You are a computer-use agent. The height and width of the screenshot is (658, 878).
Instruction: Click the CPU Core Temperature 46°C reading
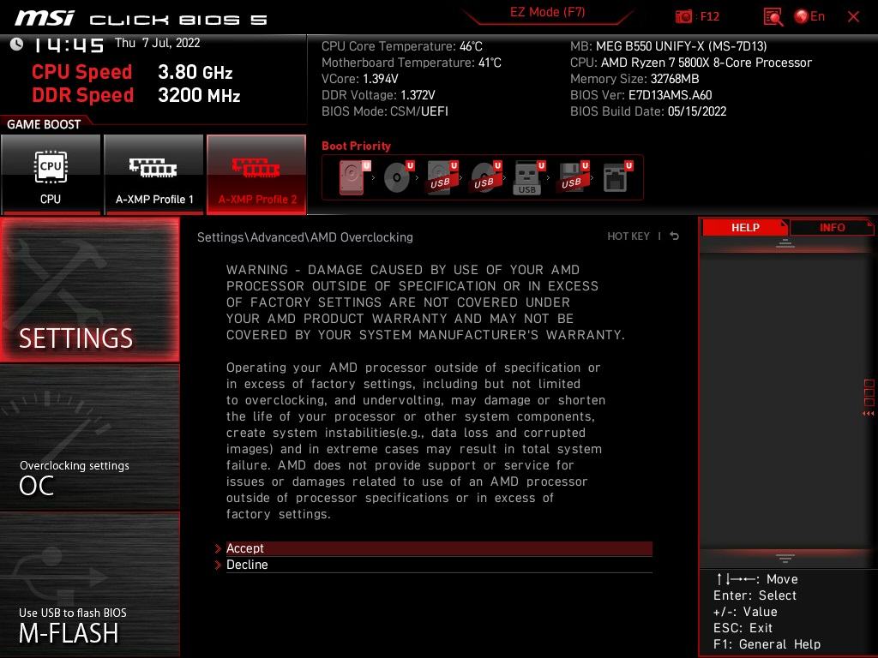pos(402,46)
